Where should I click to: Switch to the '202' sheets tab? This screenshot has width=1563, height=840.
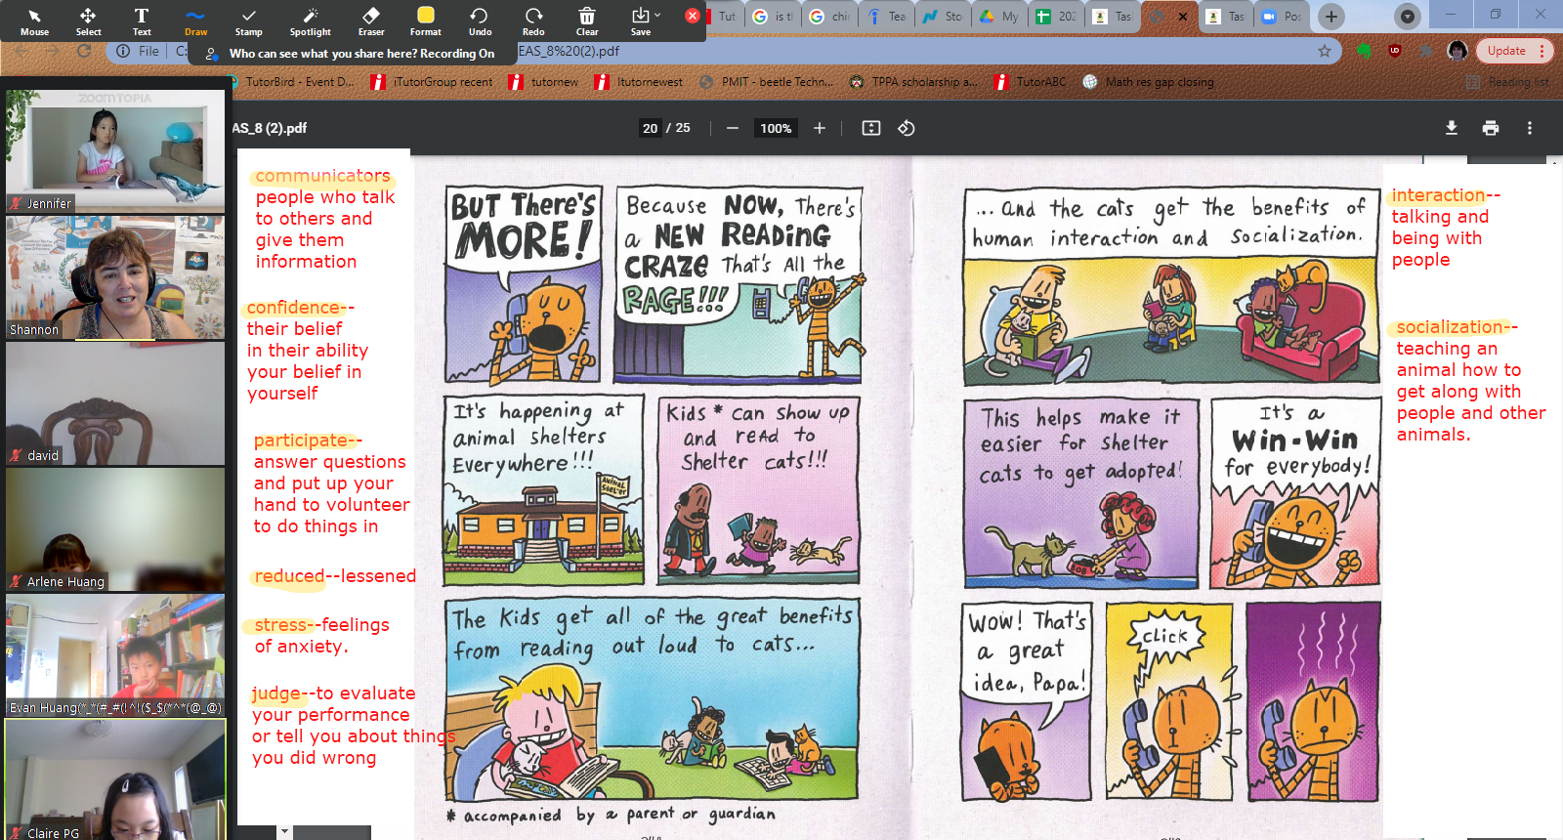click(1057, 17)
